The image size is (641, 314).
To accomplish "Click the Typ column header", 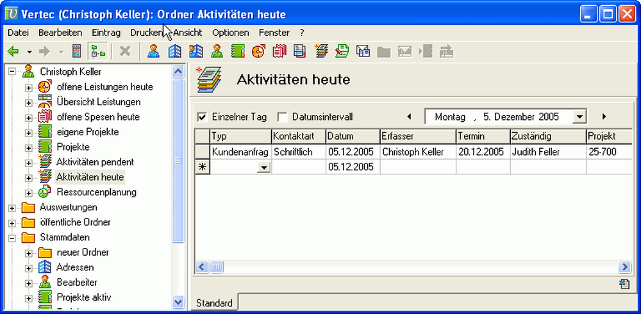I will click(x=241, y=136).
